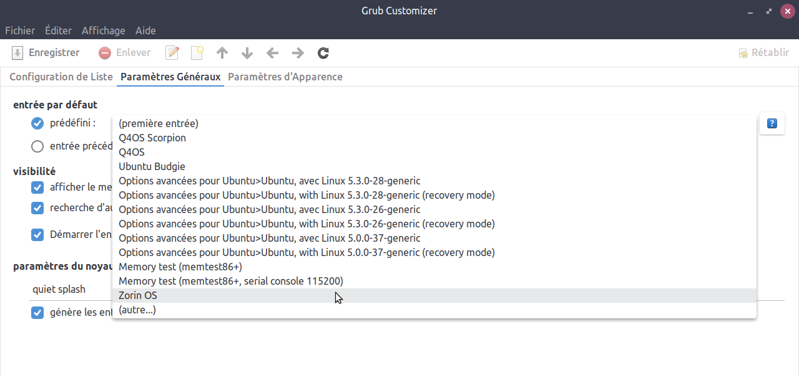
Task: Click the new entry document icon
Action: tap(197, 53)
